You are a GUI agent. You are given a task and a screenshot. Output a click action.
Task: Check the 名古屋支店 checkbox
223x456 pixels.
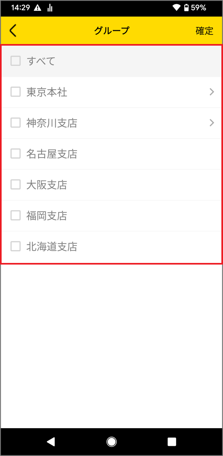(x=16, y=153)
